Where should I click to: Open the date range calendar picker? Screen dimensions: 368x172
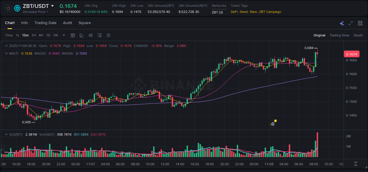pos(73,35)
